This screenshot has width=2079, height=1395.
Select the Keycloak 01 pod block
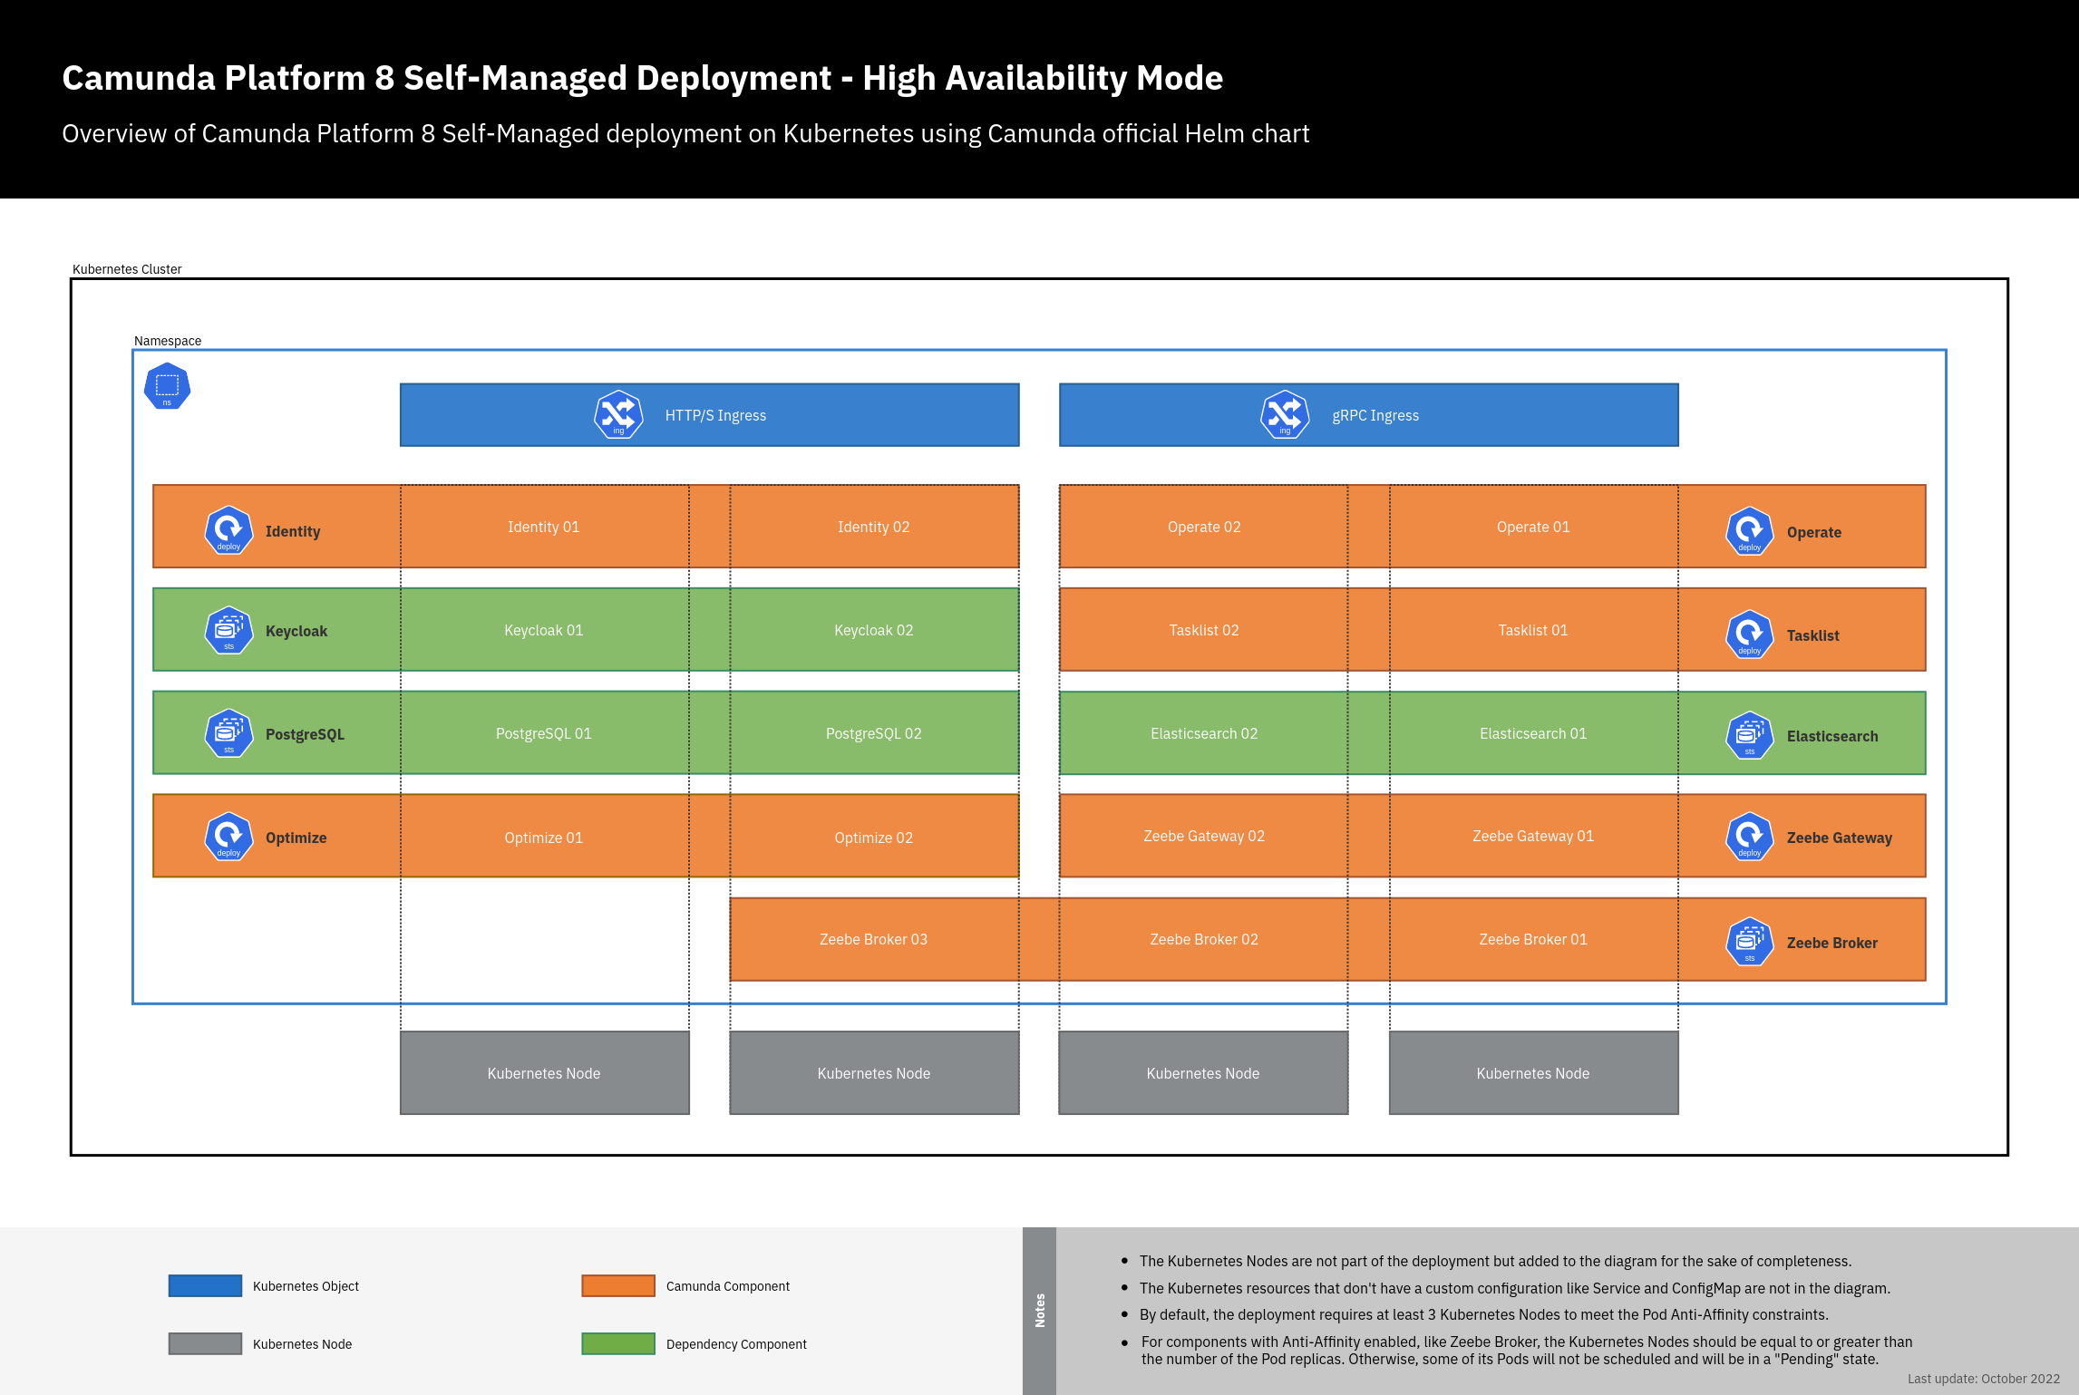tap(543, 630)
